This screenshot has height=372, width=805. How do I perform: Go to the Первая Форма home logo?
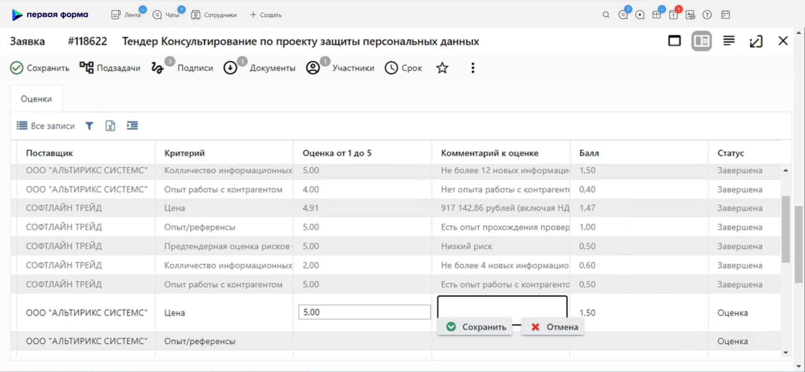click(x=50, y=15)
